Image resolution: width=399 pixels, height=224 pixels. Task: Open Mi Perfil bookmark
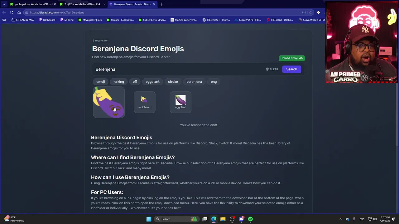66,20
